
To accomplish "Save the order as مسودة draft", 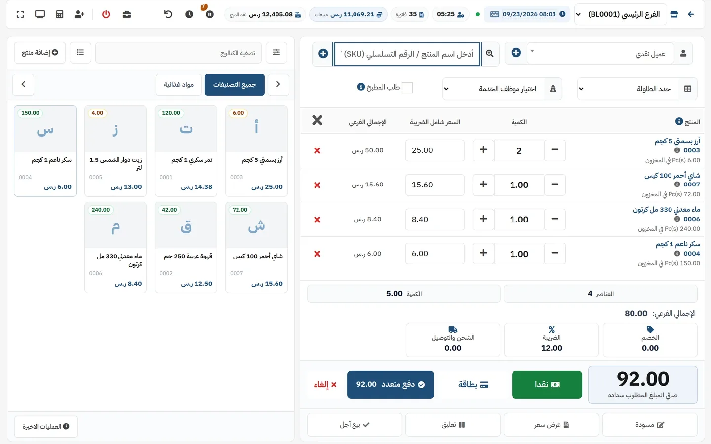I will pyautogui.click(x=650, y=425).
